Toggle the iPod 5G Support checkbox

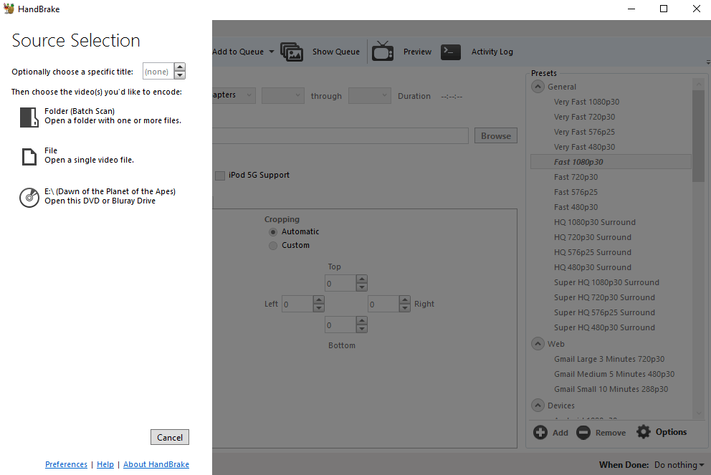point(220,176)
